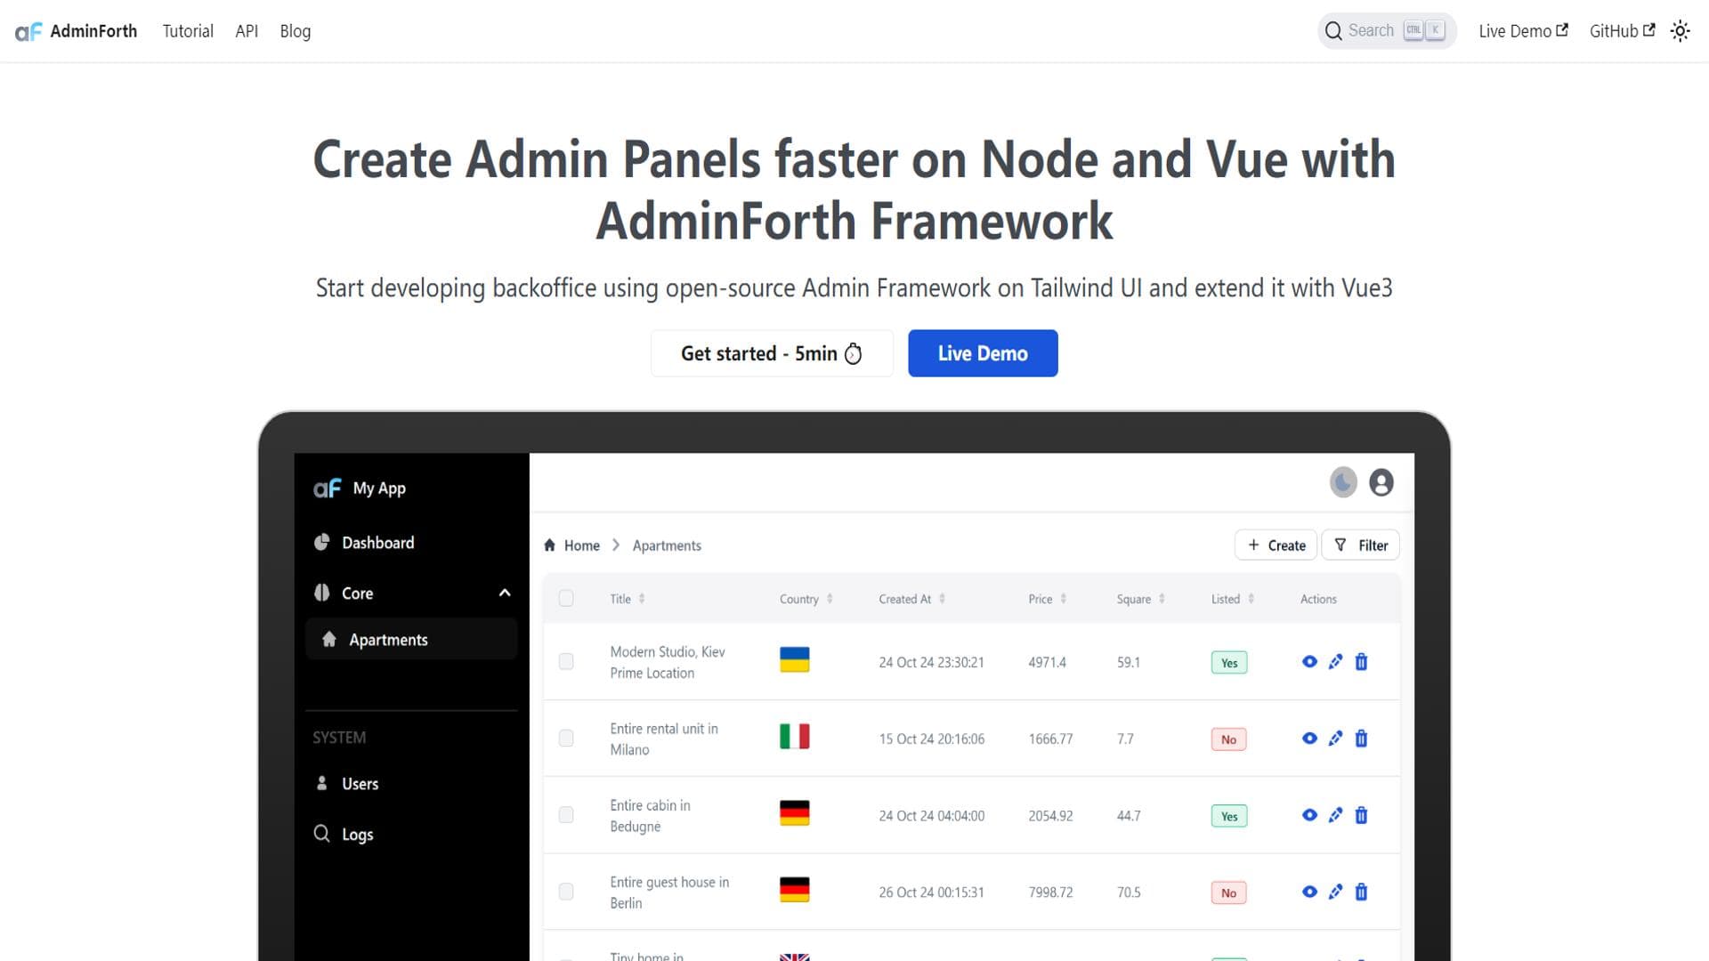Delete the Modern Studio, Kiev row trash icon
The height and width of the screenshot is (961, 1709).
(1361, 661)
